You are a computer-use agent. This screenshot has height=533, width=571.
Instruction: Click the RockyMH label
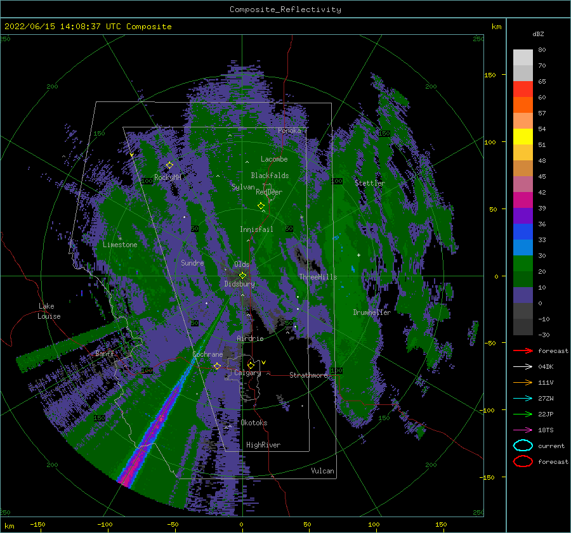click(167, 177)
